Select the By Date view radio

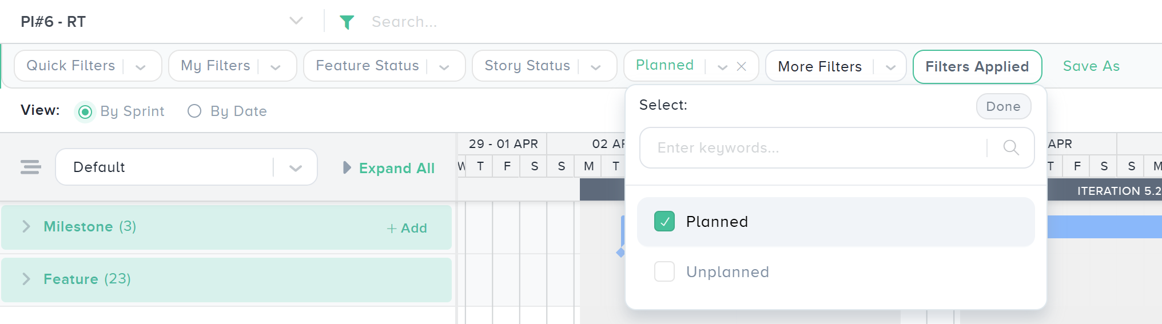[194, 111]
